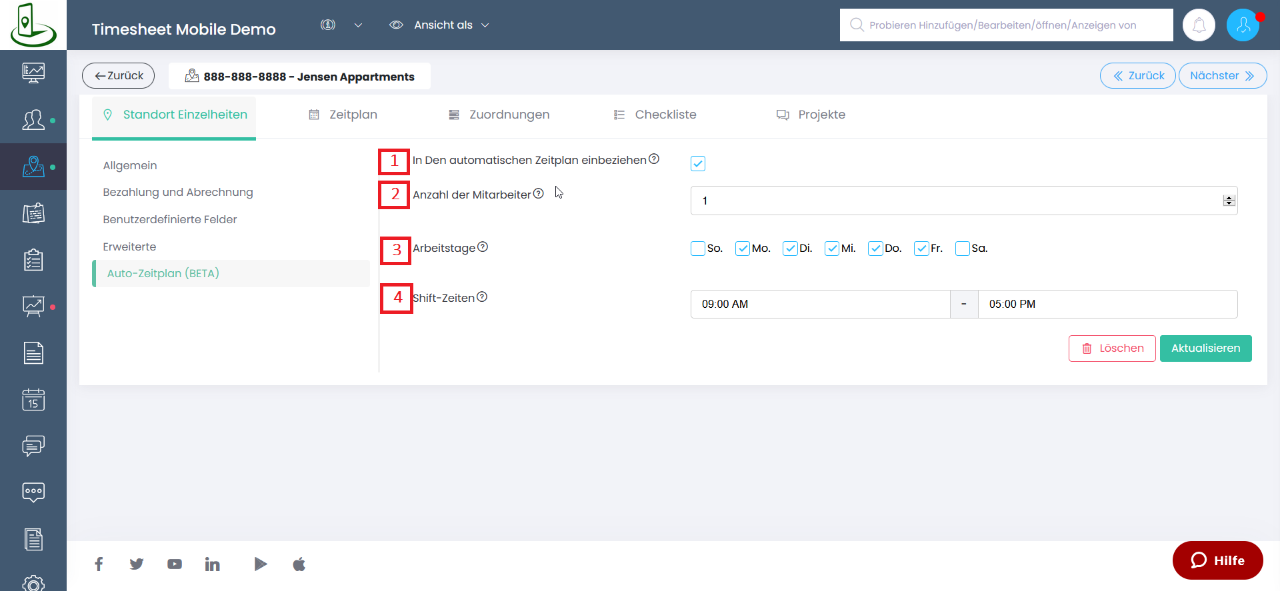Open the dashboard monitor icon in sidebar

click(x=33, y=72)
